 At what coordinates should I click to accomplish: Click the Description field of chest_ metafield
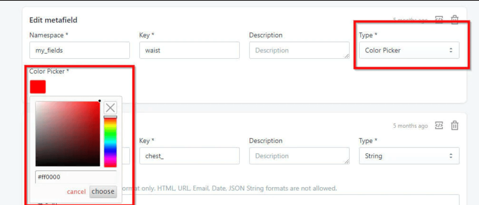pos(299,156)
